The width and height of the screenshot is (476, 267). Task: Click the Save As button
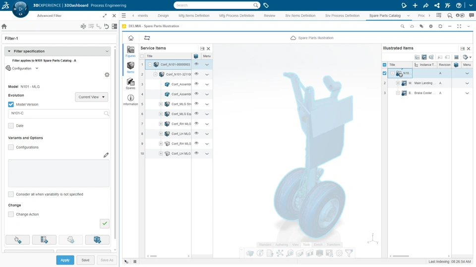pos(107,260)
